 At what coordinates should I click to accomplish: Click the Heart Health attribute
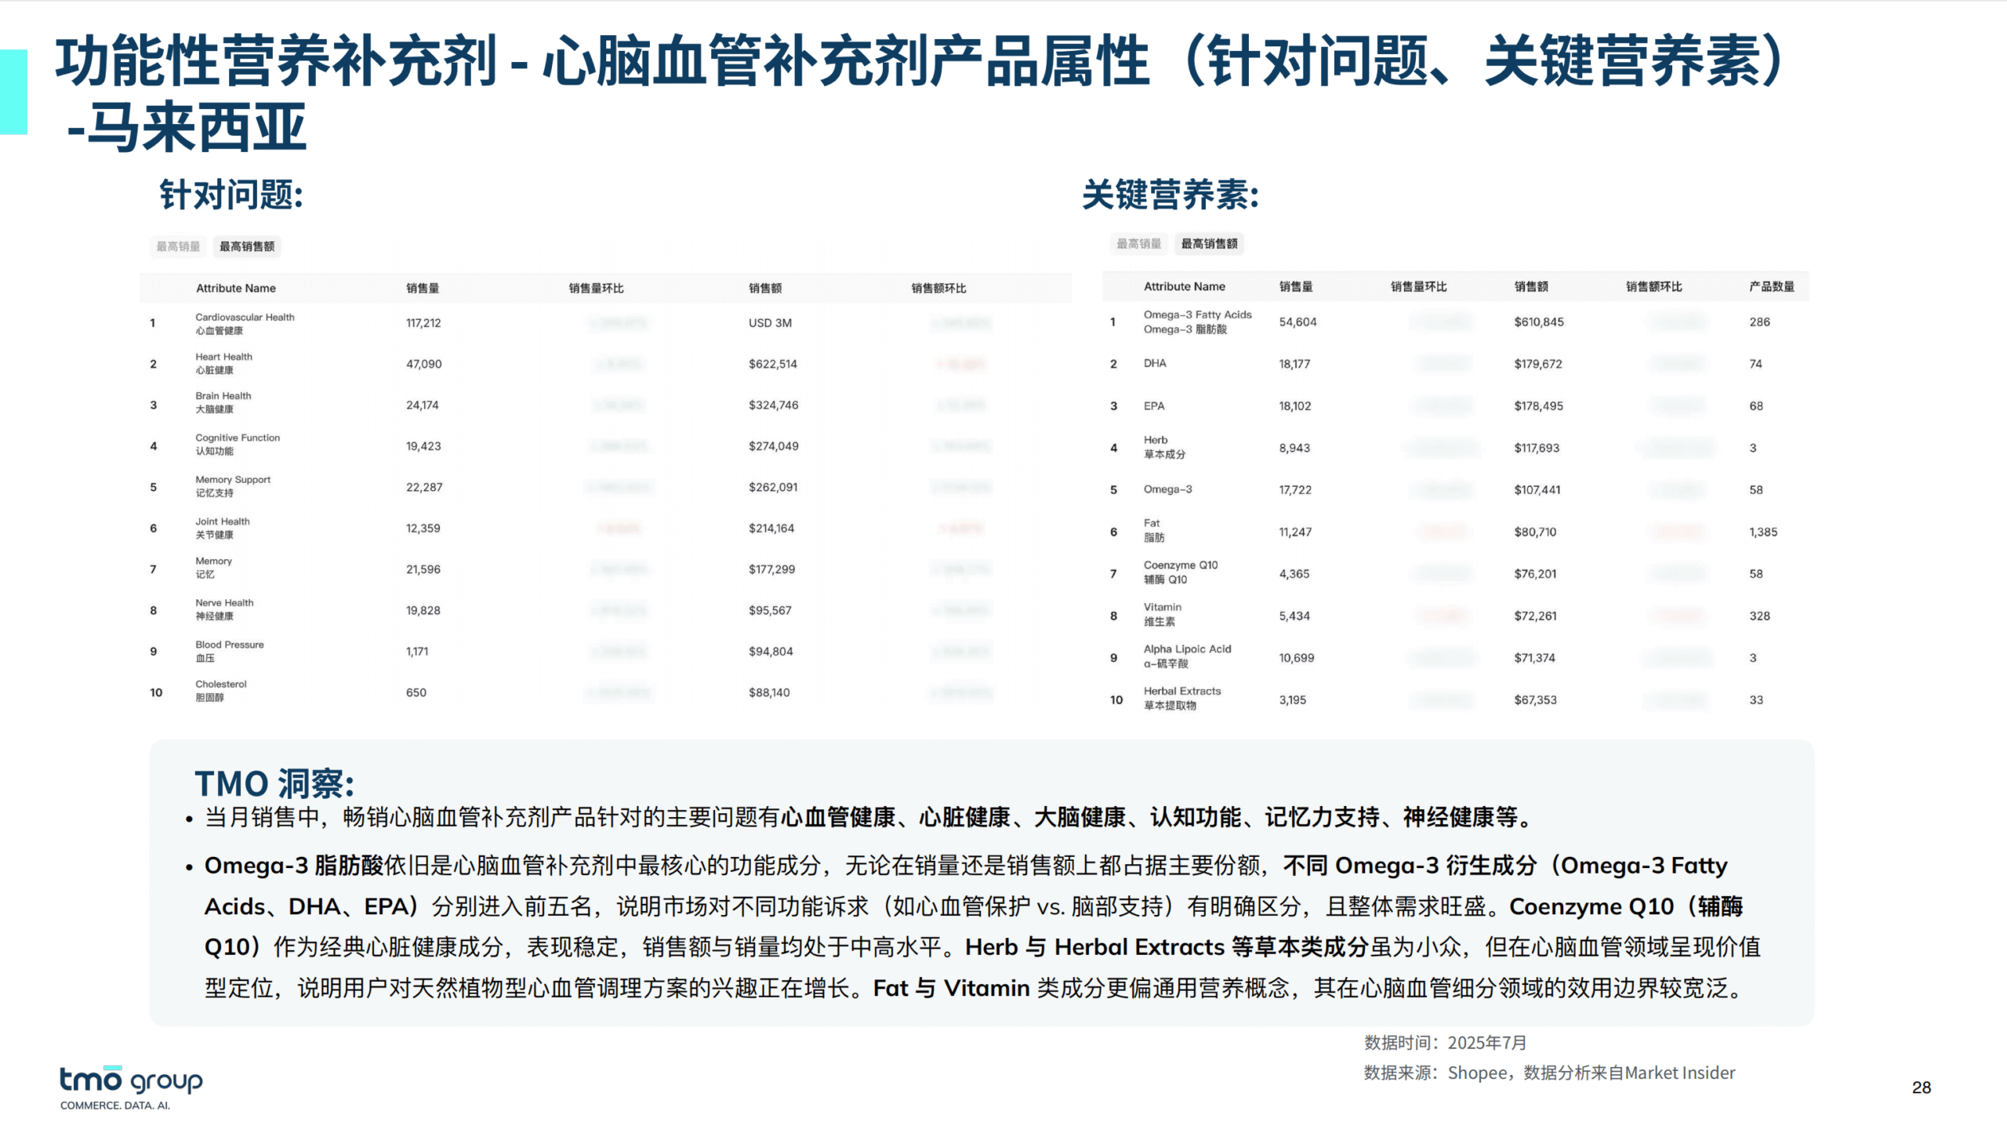(223, 362)
